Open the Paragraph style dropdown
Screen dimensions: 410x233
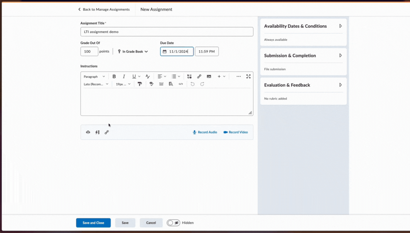(x=94, y=76)
